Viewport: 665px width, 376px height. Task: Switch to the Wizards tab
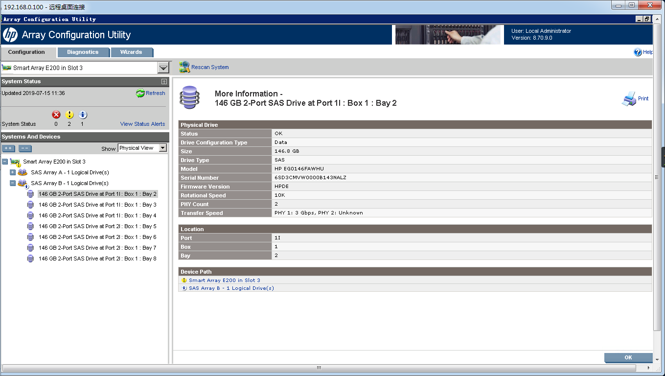131,52
